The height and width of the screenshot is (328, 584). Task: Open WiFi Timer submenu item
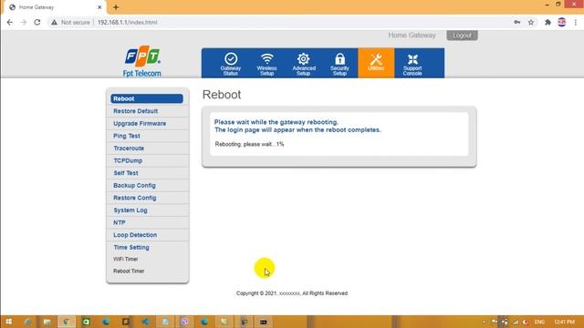126,259
